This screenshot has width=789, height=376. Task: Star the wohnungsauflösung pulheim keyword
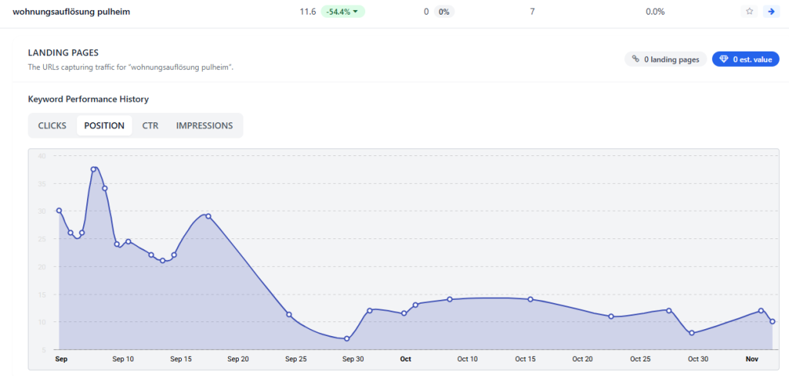click(x=749, y=12)
